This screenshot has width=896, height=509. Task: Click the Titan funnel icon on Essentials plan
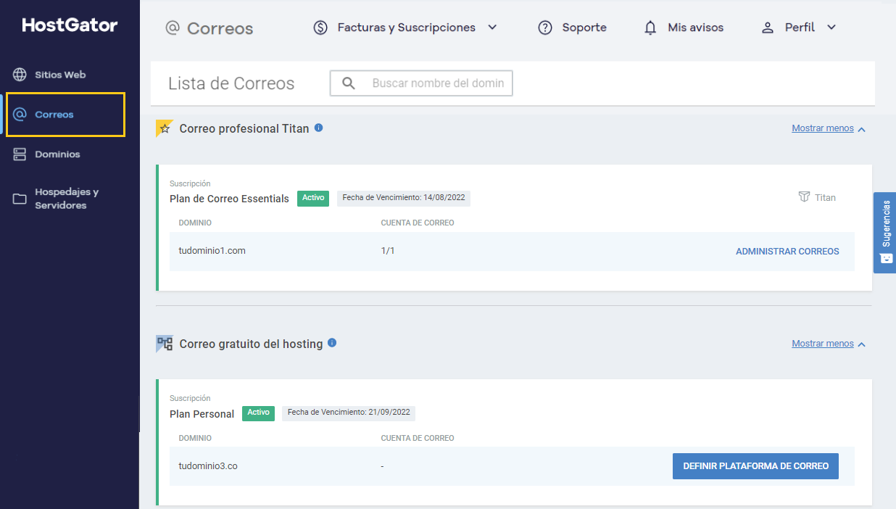click(x=803, y=196)
